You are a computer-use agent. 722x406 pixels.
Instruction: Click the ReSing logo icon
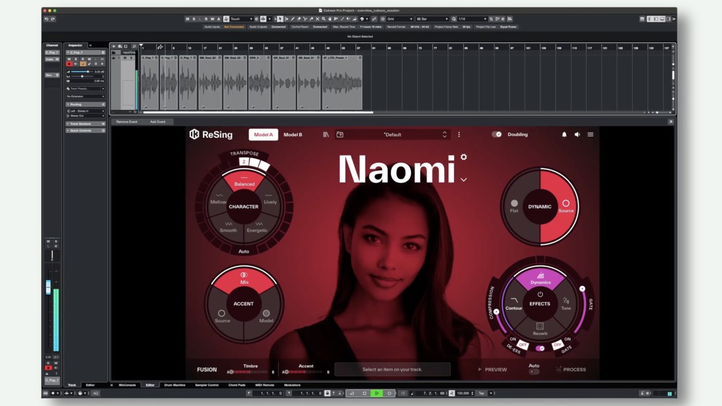[194, 134]
